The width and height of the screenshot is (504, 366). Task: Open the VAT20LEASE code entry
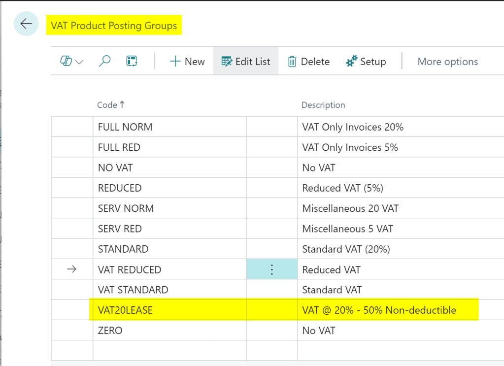(125, 310)
